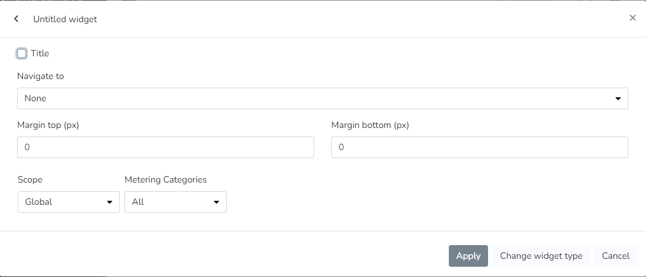Screen dimensions: 646x277
Task: Enable the Title checkbox
Action: 22,53
